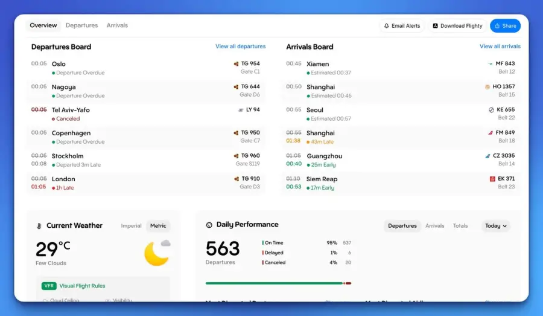
Task: Click the airline logo beside EK 371
Action: tap(492, 179)
